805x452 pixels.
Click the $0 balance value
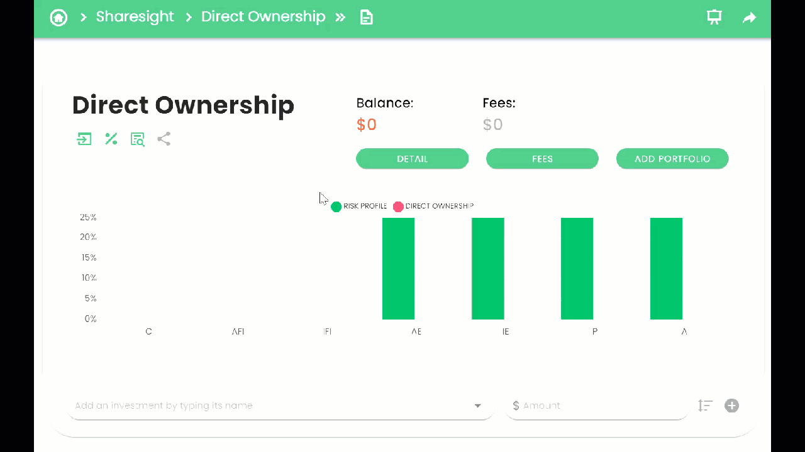pyautogui.click(x=367, y=124)
